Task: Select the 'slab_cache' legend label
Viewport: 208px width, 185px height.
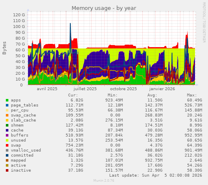Action: coord(23,120)
